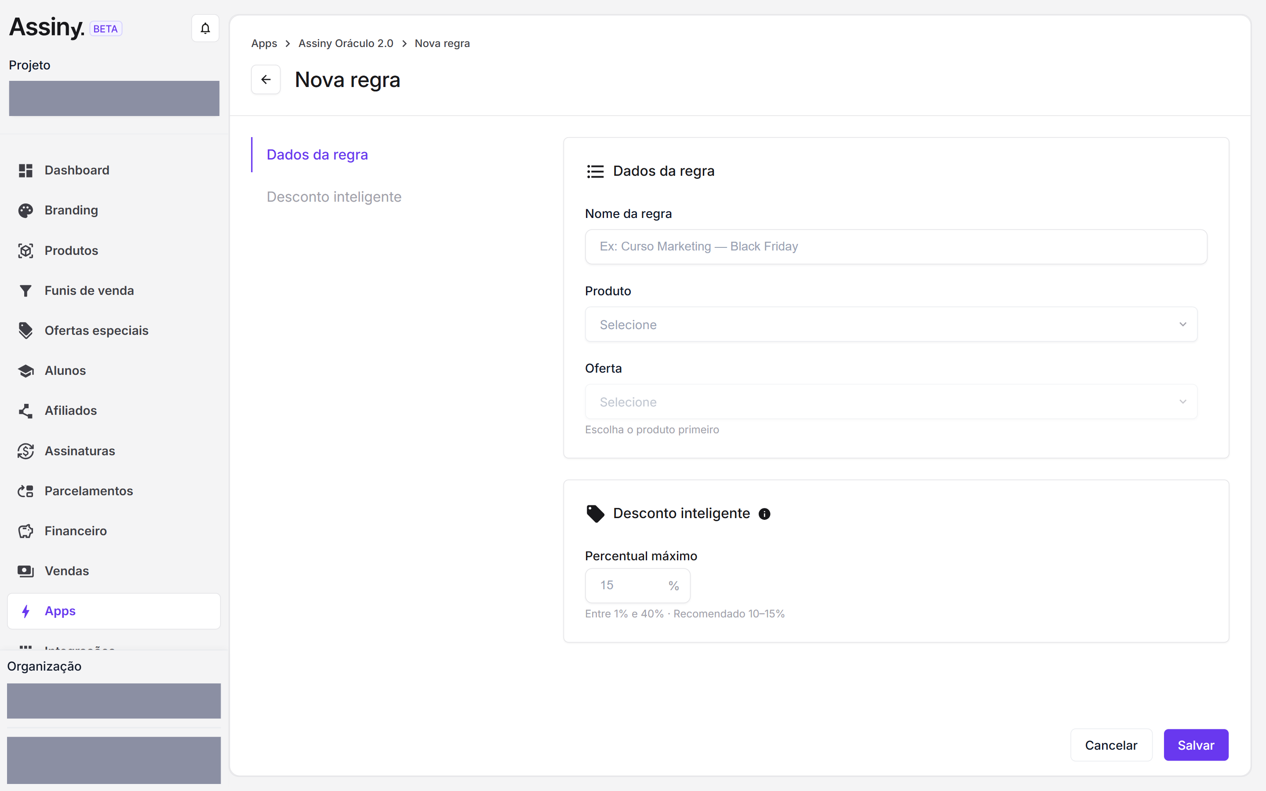This screenshot has height=791, width=1266.
Task: Click the Dashboard icon in sidebar
Action: pos(25,171)
